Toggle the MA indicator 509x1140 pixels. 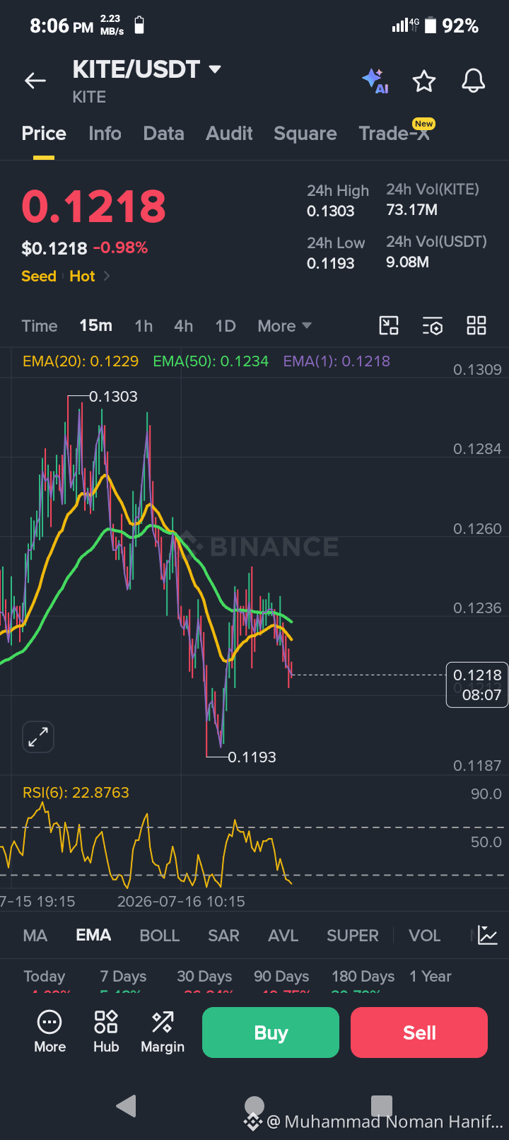(35, 935)
